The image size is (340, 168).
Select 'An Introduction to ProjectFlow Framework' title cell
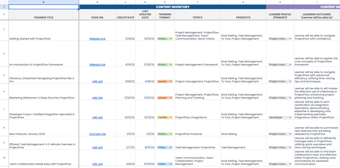[x=44, y=54]
